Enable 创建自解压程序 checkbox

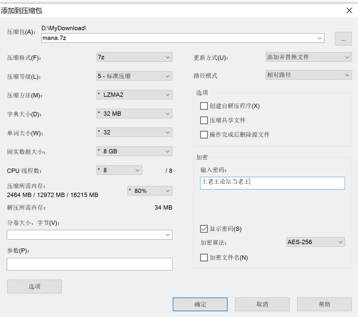[x=204, y=106]
